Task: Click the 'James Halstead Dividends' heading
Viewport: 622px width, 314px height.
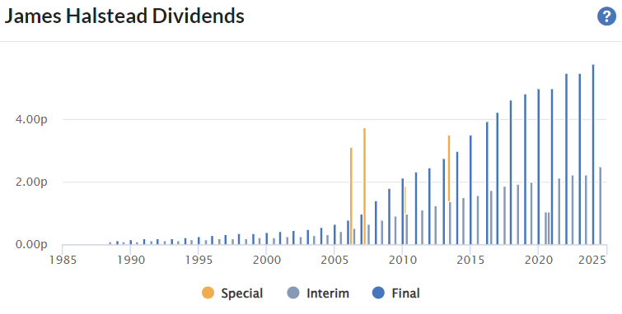Action: 124,17
